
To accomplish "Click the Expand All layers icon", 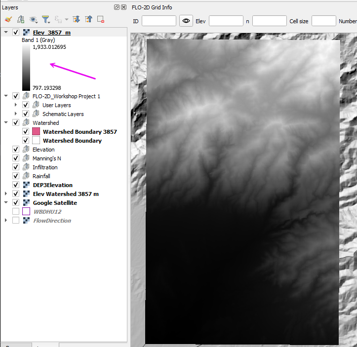I will (x=76, y=19).
